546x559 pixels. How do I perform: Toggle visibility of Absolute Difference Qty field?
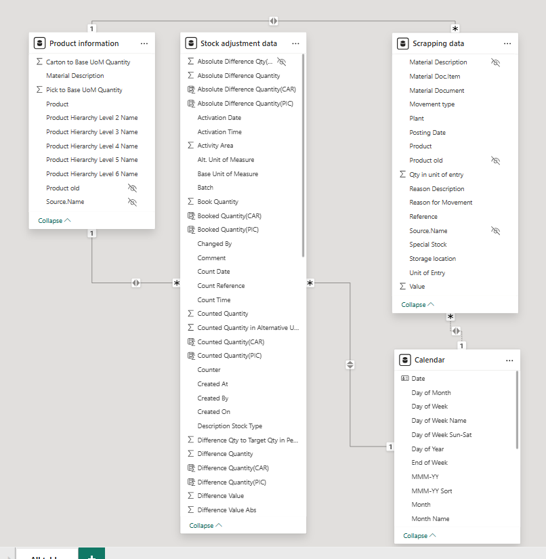pos(282,62)
